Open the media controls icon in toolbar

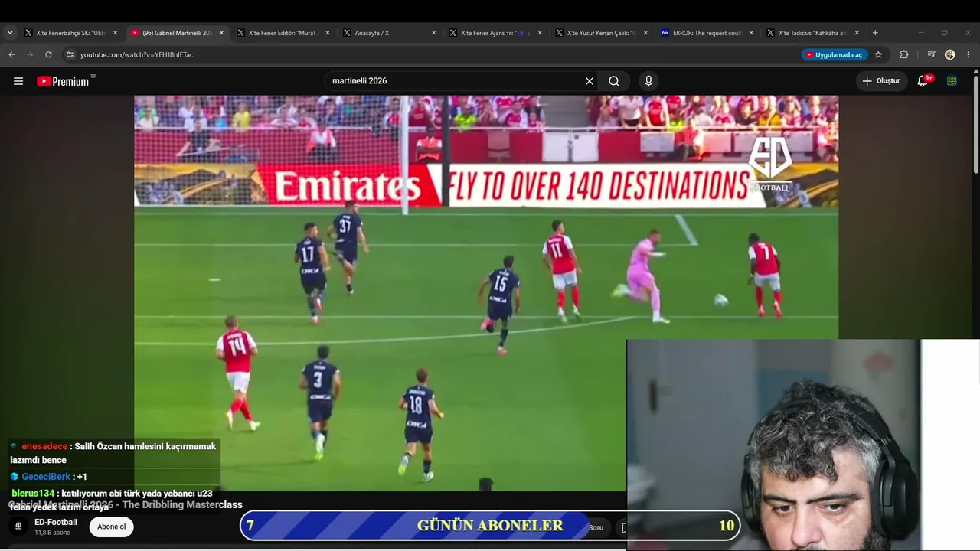tap(931, 54)
